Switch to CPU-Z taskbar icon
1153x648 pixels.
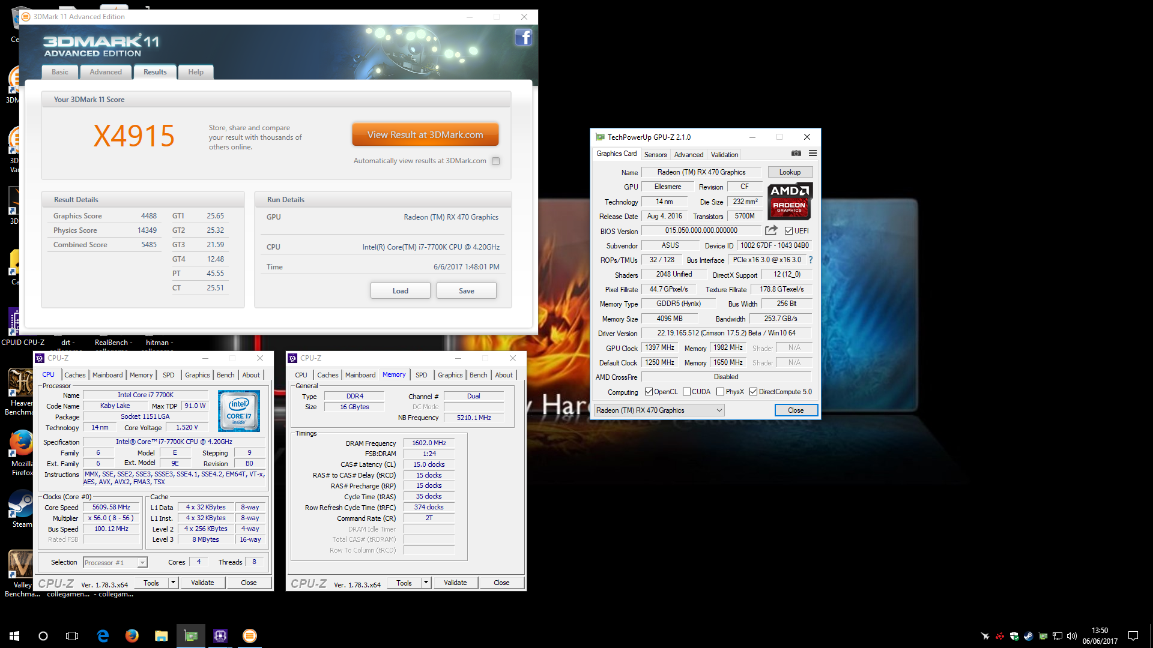coord(220,636)
